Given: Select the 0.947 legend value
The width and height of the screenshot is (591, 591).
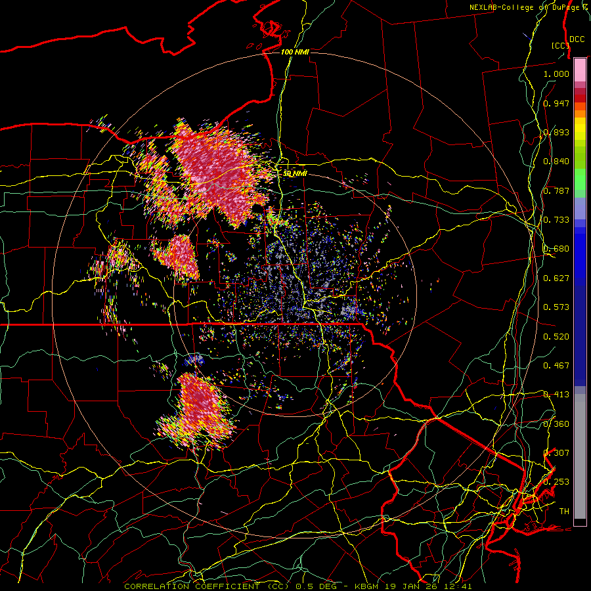Looking at the screenshot, I should (556, 103).
